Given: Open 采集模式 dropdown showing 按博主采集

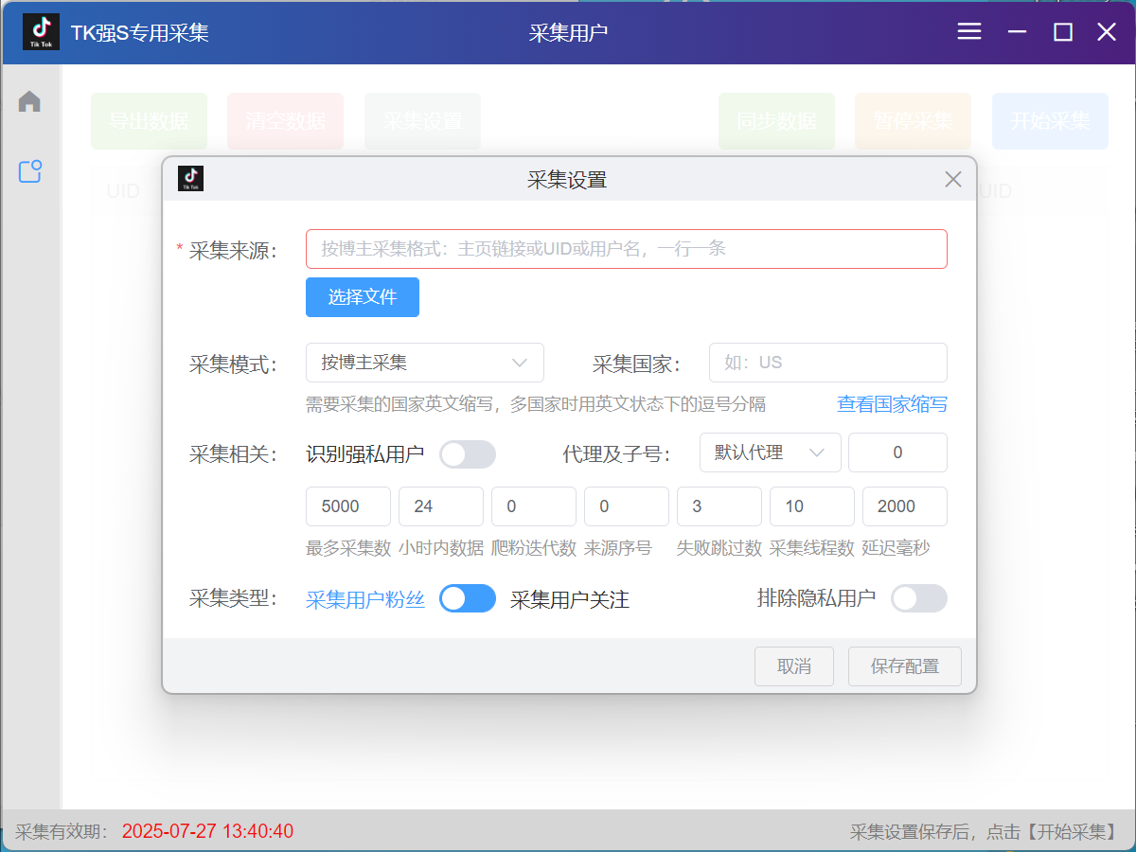Looking at the screenshot, I should [x=425, y=363].
